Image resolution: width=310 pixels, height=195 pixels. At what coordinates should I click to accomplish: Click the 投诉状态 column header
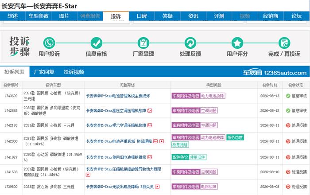[x=296, y=85]
